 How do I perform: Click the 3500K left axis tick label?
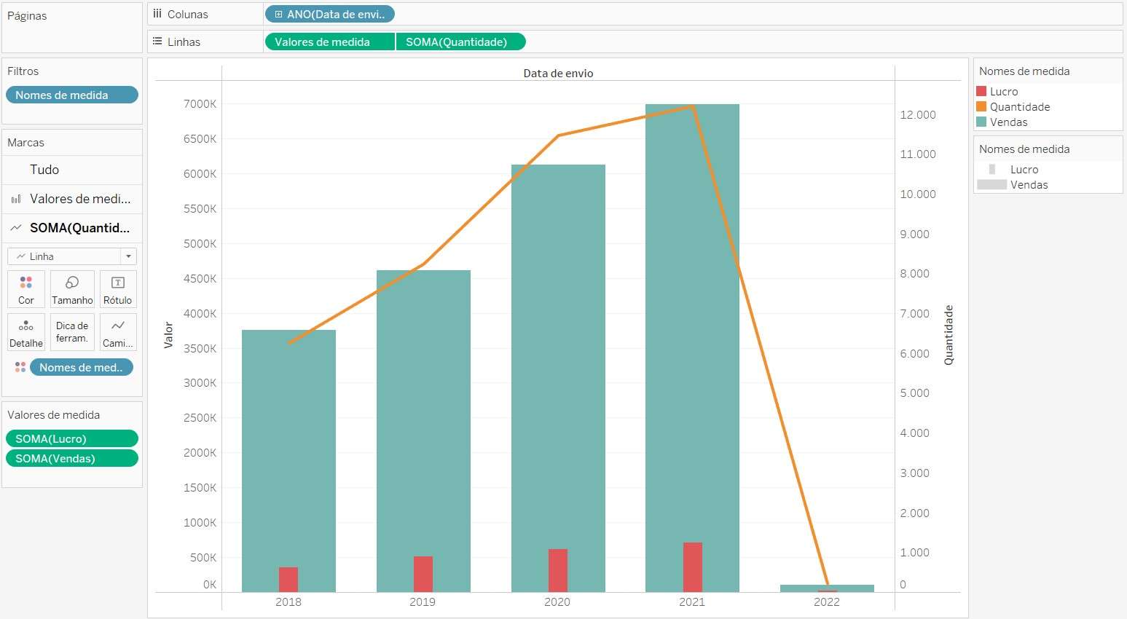(200, 349)
